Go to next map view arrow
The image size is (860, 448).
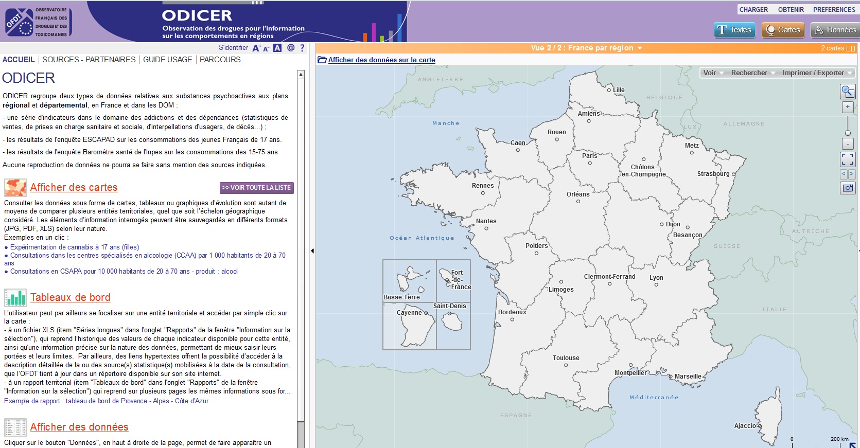[851, 174]
